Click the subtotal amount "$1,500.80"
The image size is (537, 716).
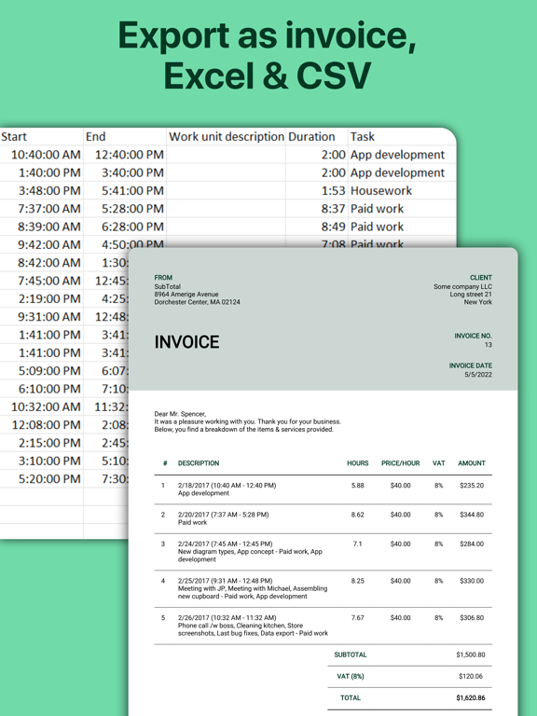pyautogui.click(x=471, y=654)
